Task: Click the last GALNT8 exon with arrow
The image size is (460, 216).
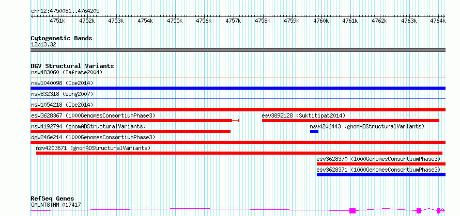Action: 441,211
